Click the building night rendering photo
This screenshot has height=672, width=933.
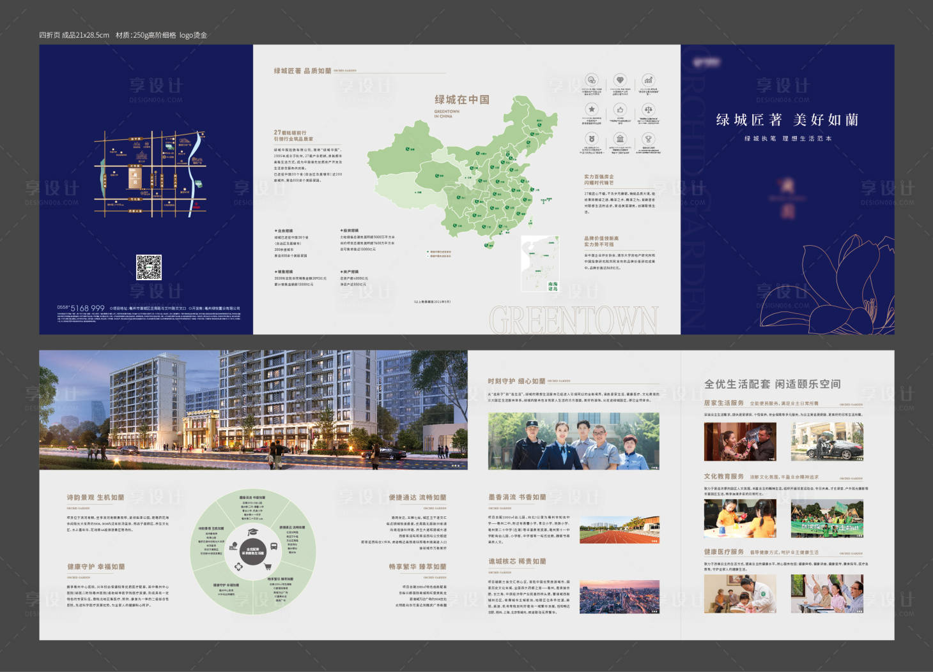pos(253,410)
